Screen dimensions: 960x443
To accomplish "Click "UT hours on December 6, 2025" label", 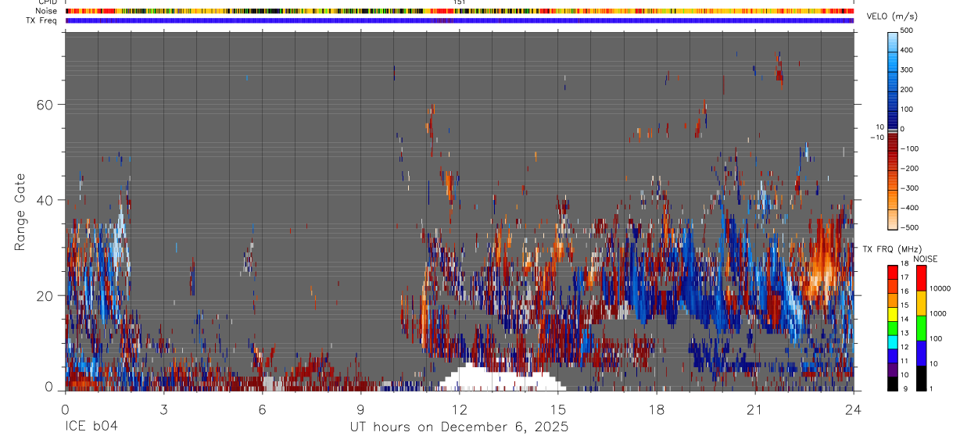I will click(x=458, y=427).
